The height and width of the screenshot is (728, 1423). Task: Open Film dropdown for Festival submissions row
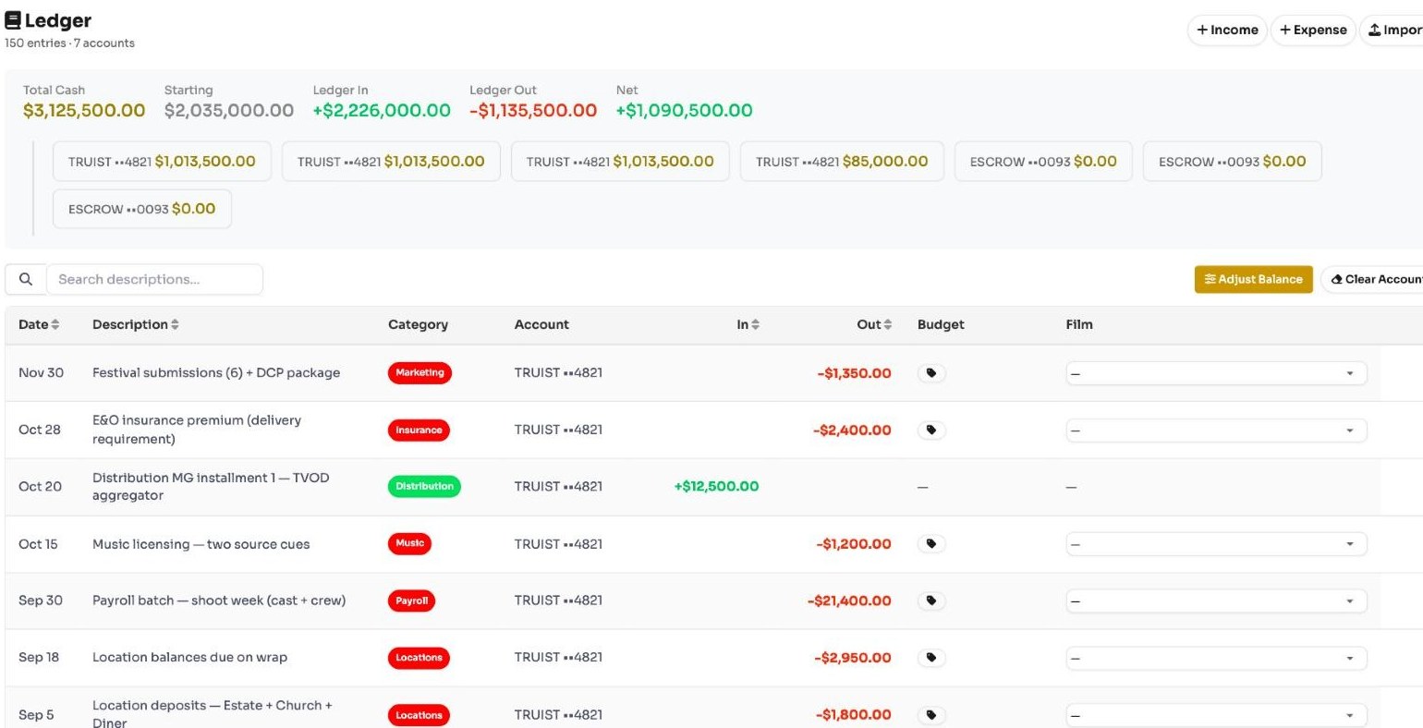(x=1216, y=373)
